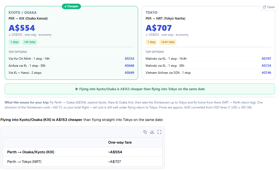The width and height of the screenshot is (280, 171).
Task: Select the Via KL + Hanoi 2 stops row
Action: tap(71, 73)
